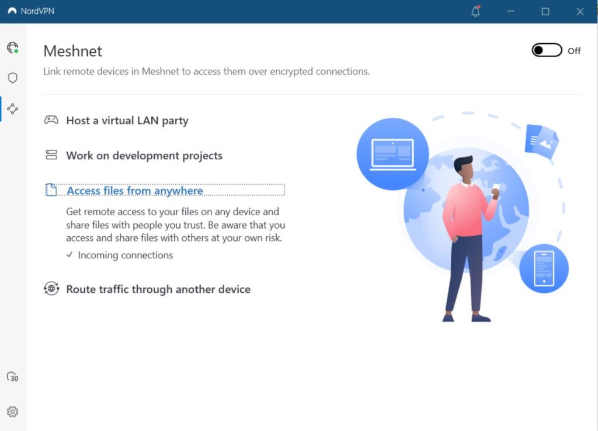Click the 30-day timer icon in sidebar

click(x=12, y=377)
